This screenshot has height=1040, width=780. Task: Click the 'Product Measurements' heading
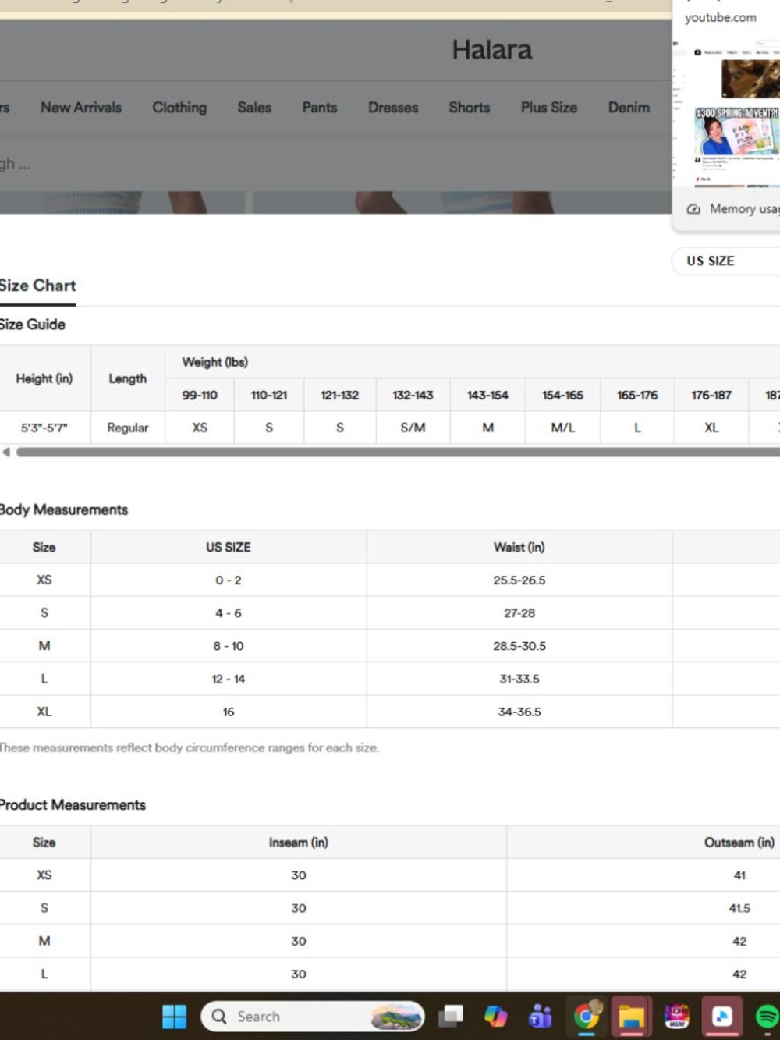click(x=73, y=804)
